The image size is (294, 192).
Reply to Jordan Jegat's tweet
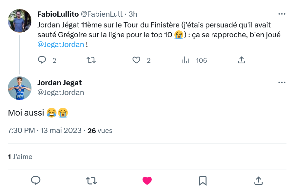click(35, 180)
